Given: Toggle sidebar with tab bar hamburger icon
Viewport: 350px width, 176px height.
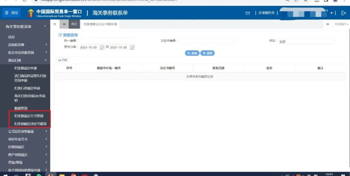Looking at the screenshot, I should tap(55, 24).
